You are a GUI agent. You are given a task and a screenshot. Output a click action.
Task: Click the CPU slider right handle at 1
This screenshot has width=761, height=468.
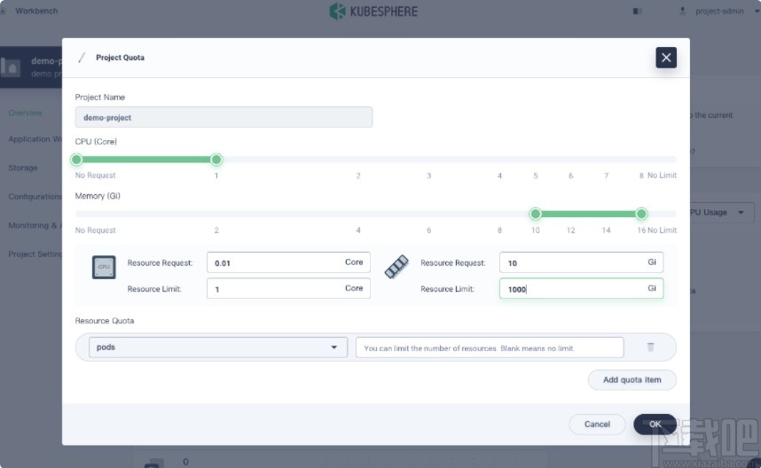216,160
